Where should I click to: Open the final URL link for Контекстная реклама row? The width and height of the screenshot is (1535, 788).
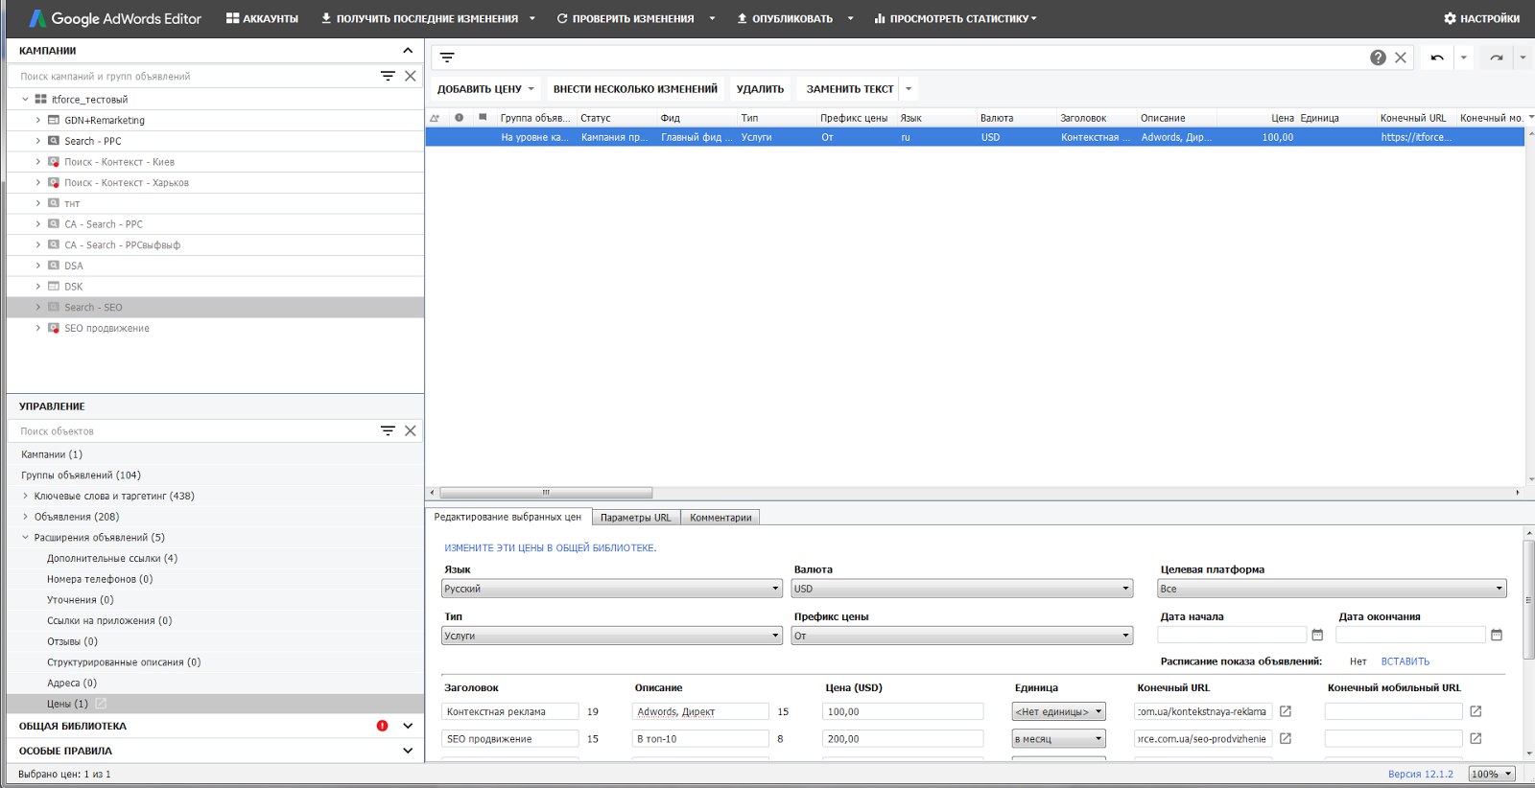tap(1286, 711)
